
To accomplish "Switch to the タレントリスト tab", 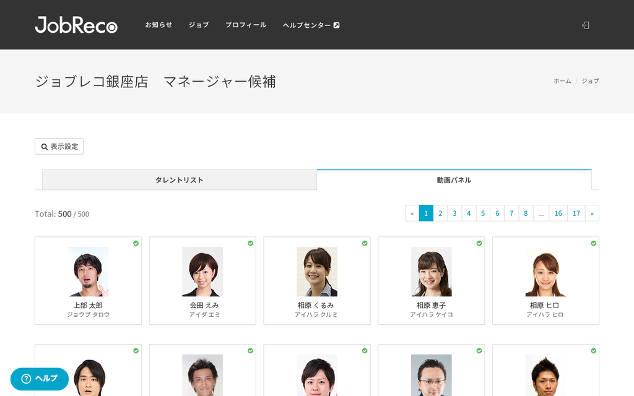I will pos(180,180).
